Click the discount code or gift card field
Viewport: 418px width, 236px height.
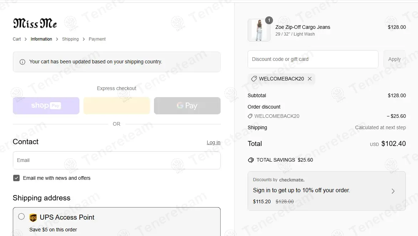click(313, 59)
